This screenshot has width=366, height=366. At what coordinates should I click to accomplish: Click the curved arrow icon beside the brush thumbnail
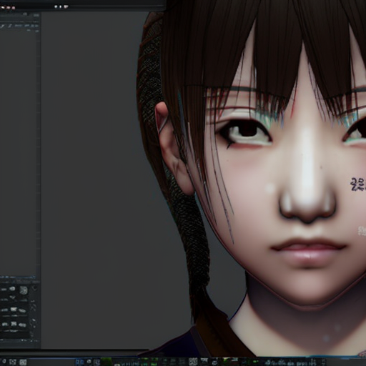pos(34,289)
